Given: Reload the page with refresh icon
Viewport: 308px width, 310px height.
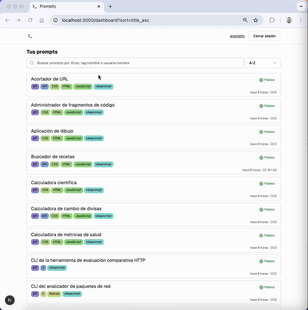Looking at the screenshot, I should point(30,20).
